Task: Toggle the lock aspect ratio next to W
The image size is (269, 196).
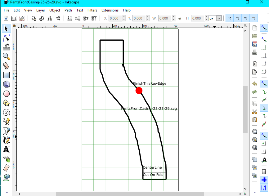Action: 180,18
